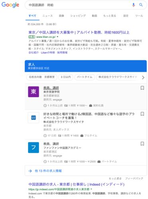Click the briefcase icon beside フルタイム
The image size is (148, 199).
point(82,136)
